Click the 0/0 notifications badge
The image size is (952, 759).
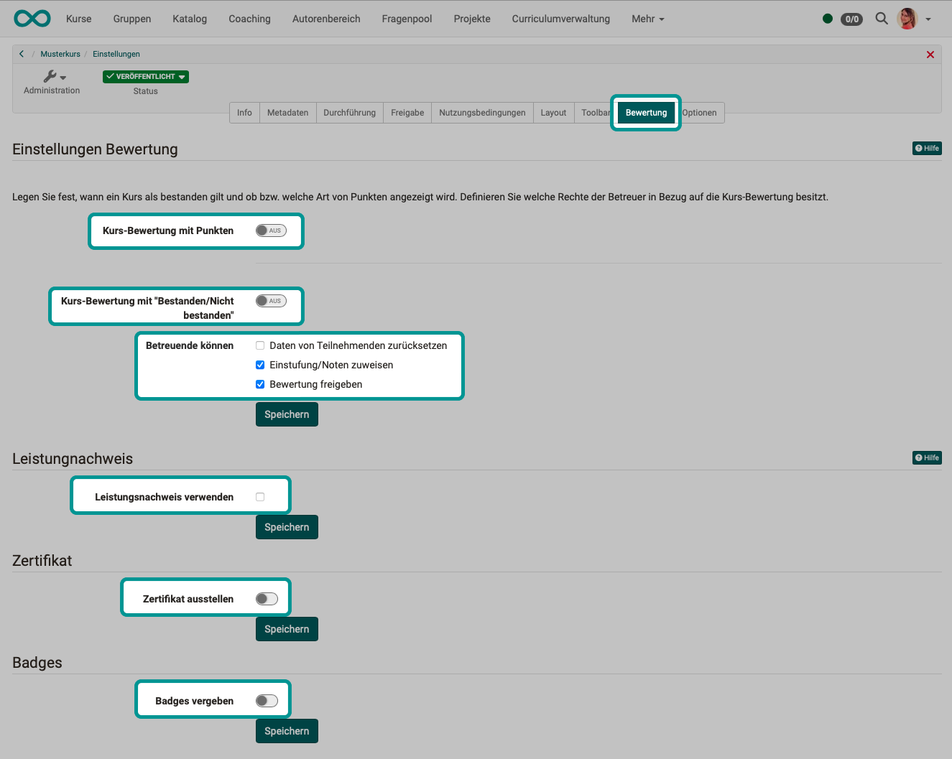pos(851,19)
